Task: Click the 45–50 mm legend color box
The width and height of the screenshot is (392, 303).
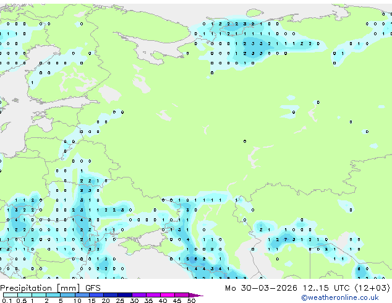Action: pos(182,295)
